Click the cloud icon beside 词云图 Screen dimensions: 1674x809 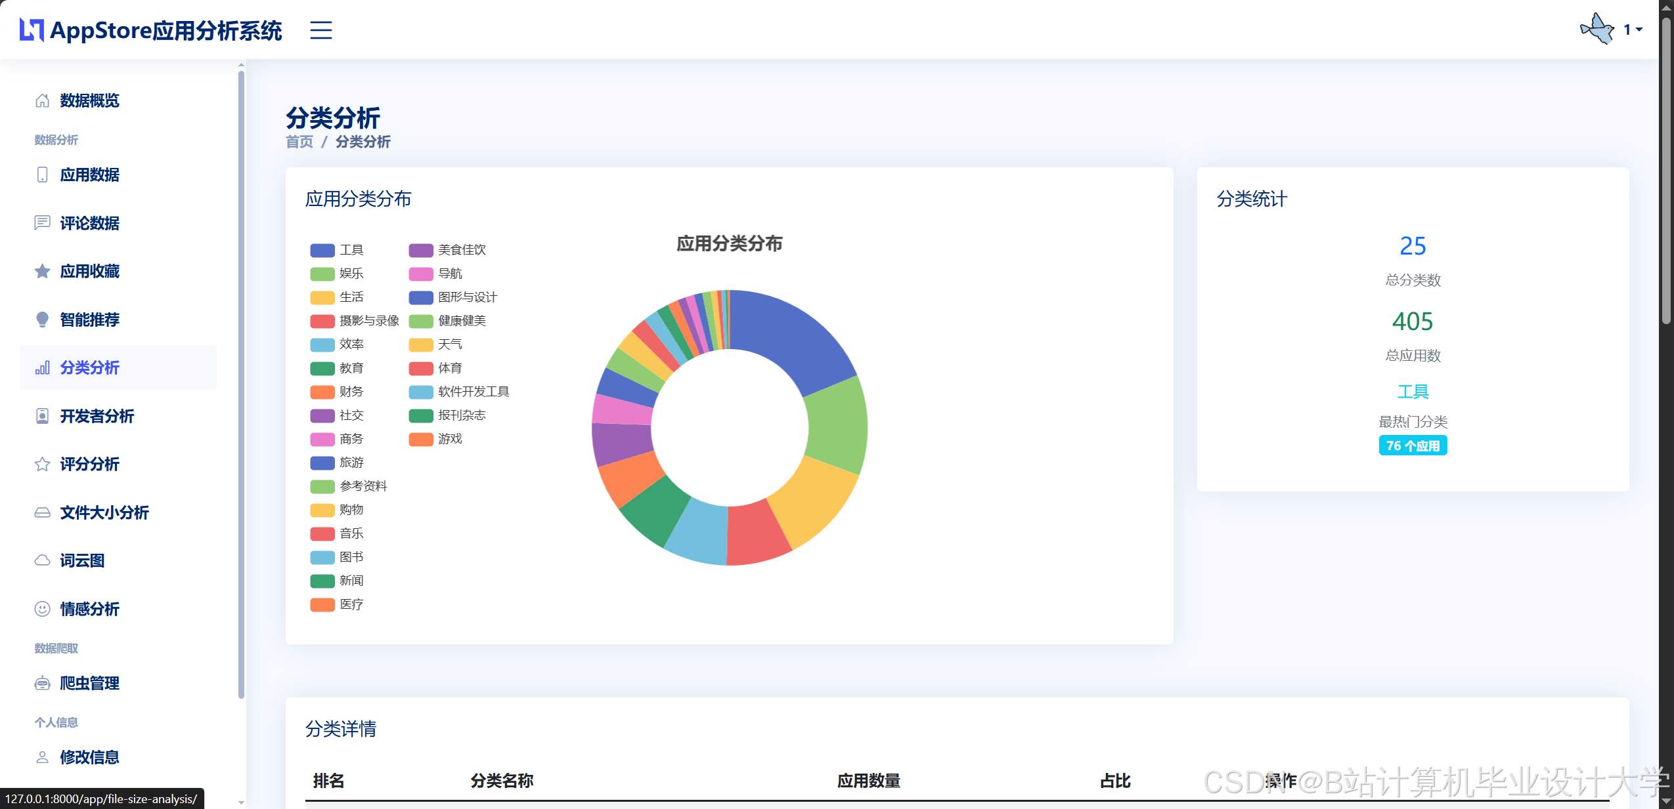click(x=42, y=560)
